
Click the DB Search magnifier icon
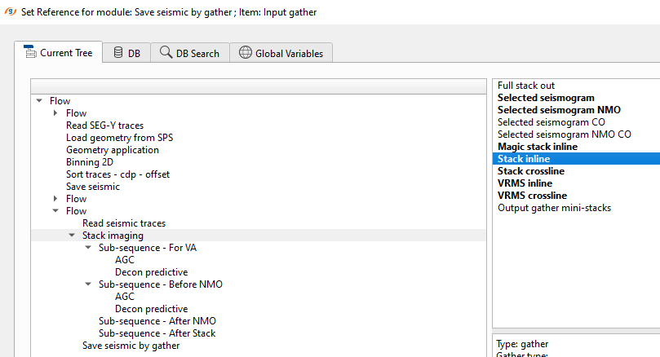(166, 53)
